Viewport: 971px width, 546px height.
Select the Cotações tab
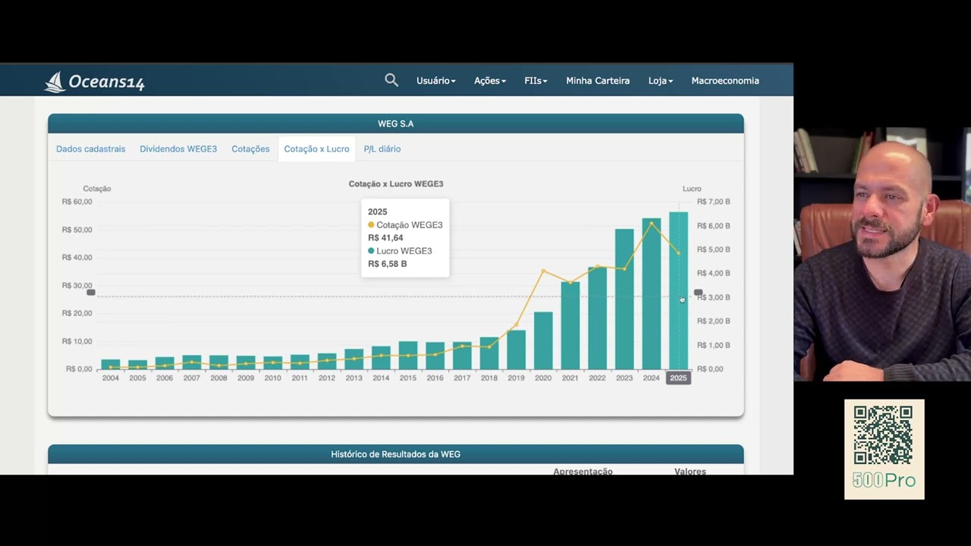[250, 149]
